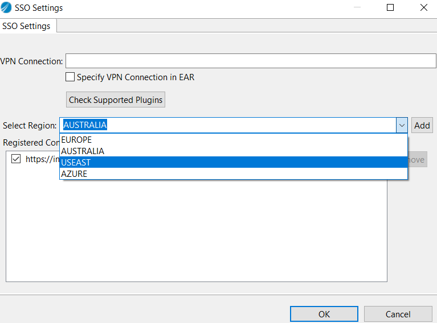
Task: Dismiss the dialog with Cancel
Action: (x=398, y=314)
